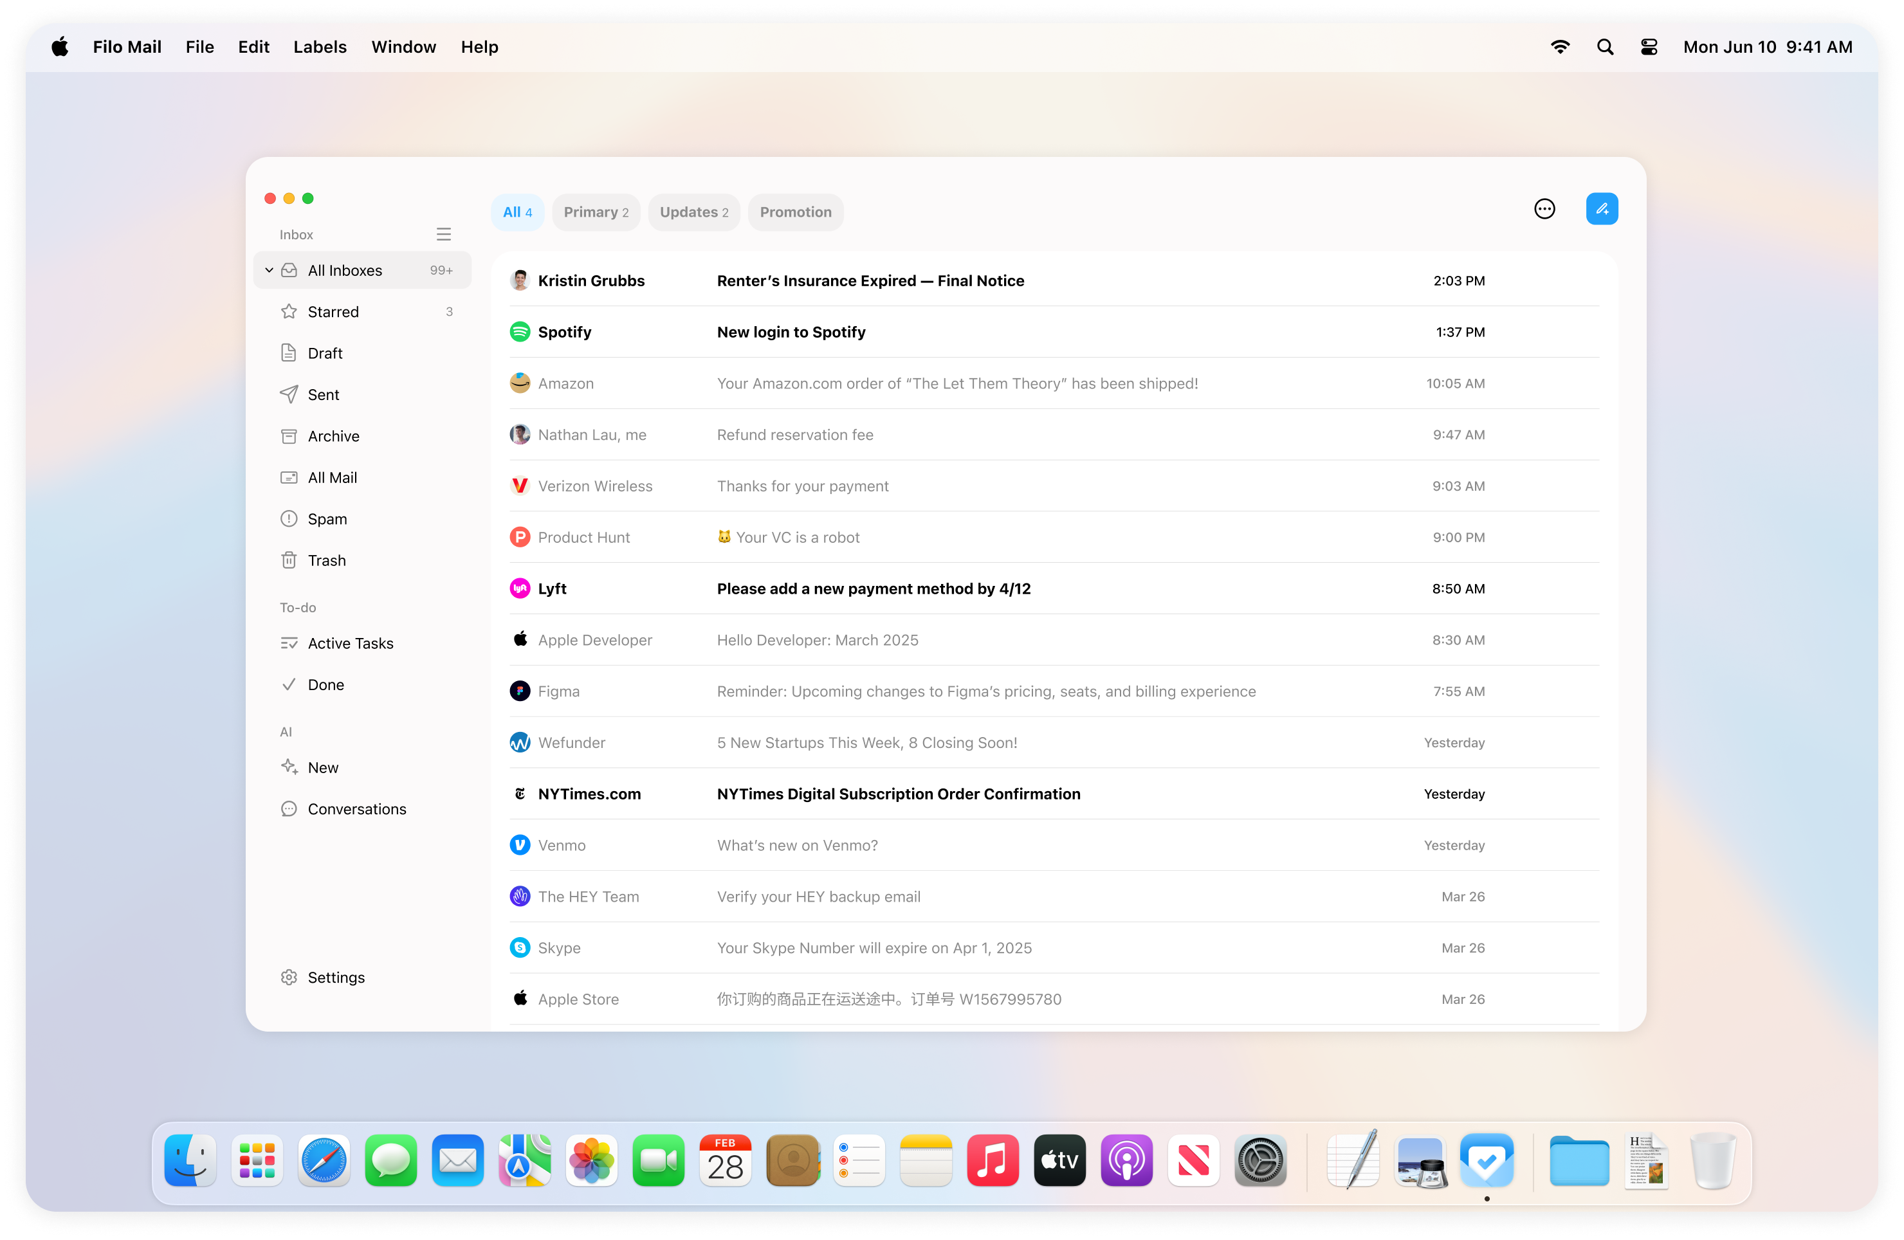Viewport: 1904px width, 1240px height.
Task: Open AI Conversations
Action: [357, 809]
